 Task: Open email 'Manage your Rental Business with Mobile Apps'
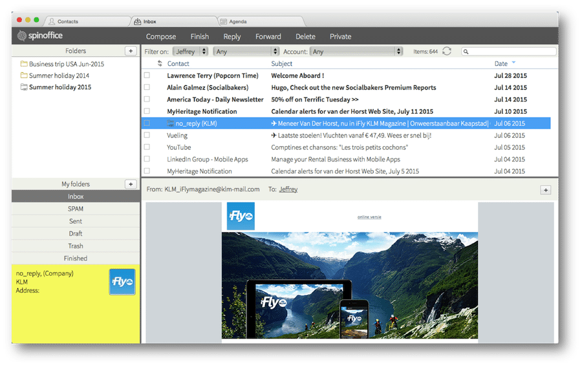click(x=336, y=159)
